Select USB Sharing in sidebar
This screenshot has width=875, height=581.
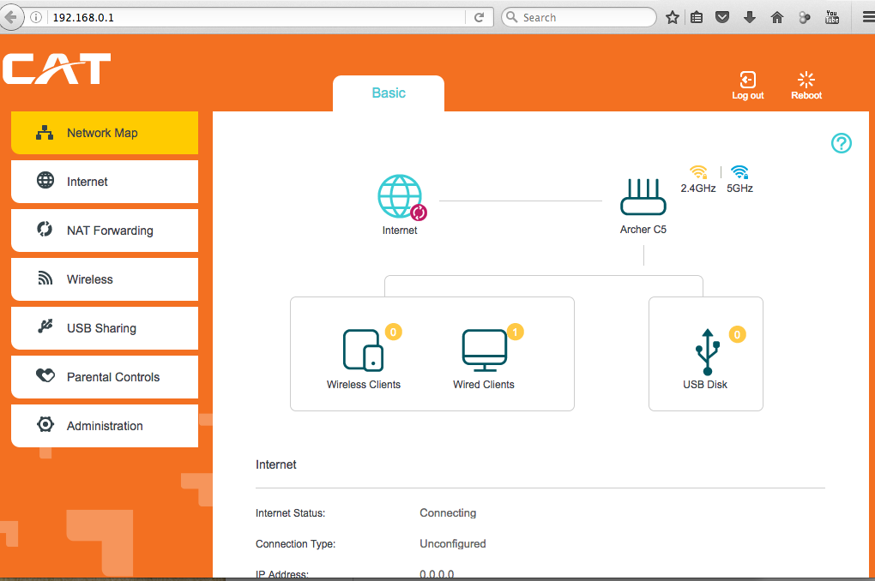pos(105,328)
